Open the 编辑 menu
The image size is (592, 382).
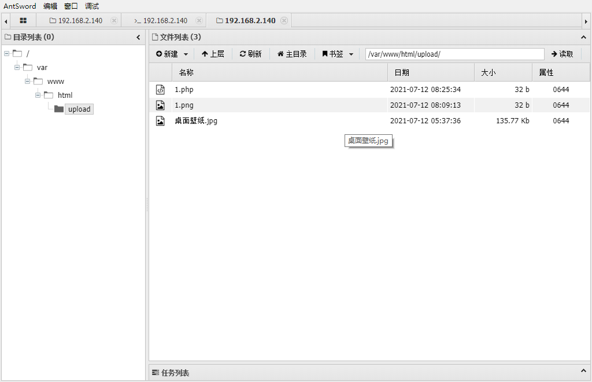[50, 6]
